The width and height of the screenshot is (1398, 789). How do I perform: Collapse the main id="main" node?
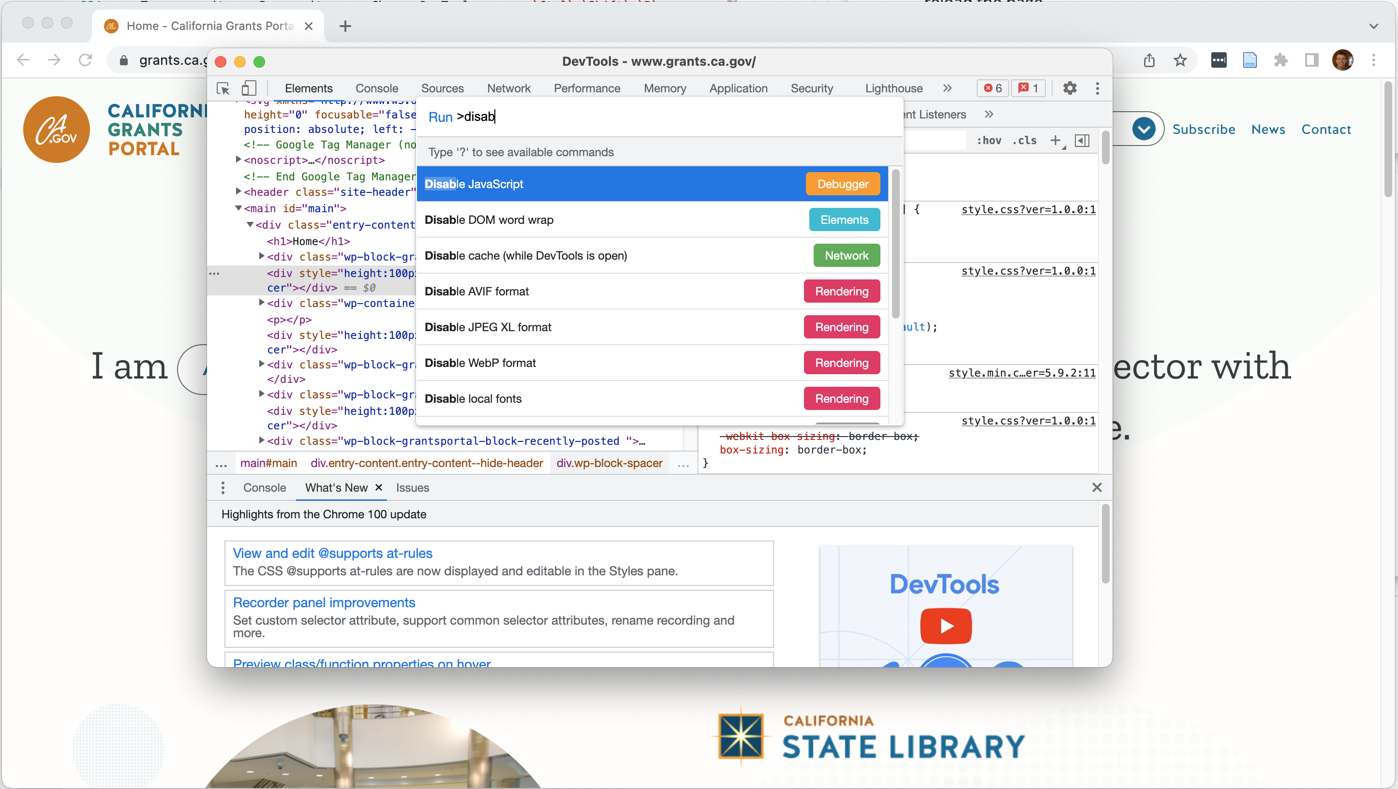click(x=238, y=208)
